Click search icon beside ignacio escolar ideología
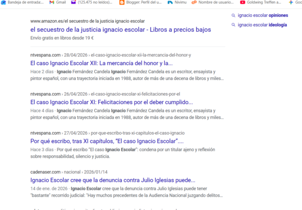 233,25
